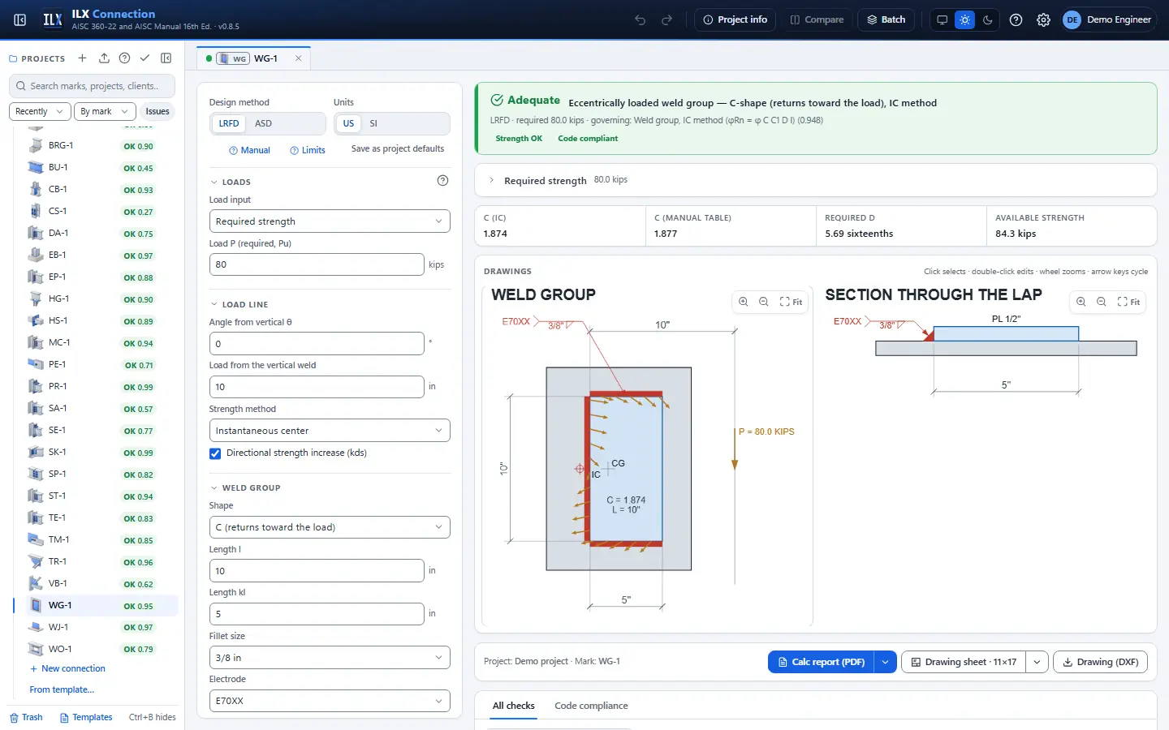Click into the Load P input field
The image size is (1169, 730).
pyautogui.click(x=317, y=264)
